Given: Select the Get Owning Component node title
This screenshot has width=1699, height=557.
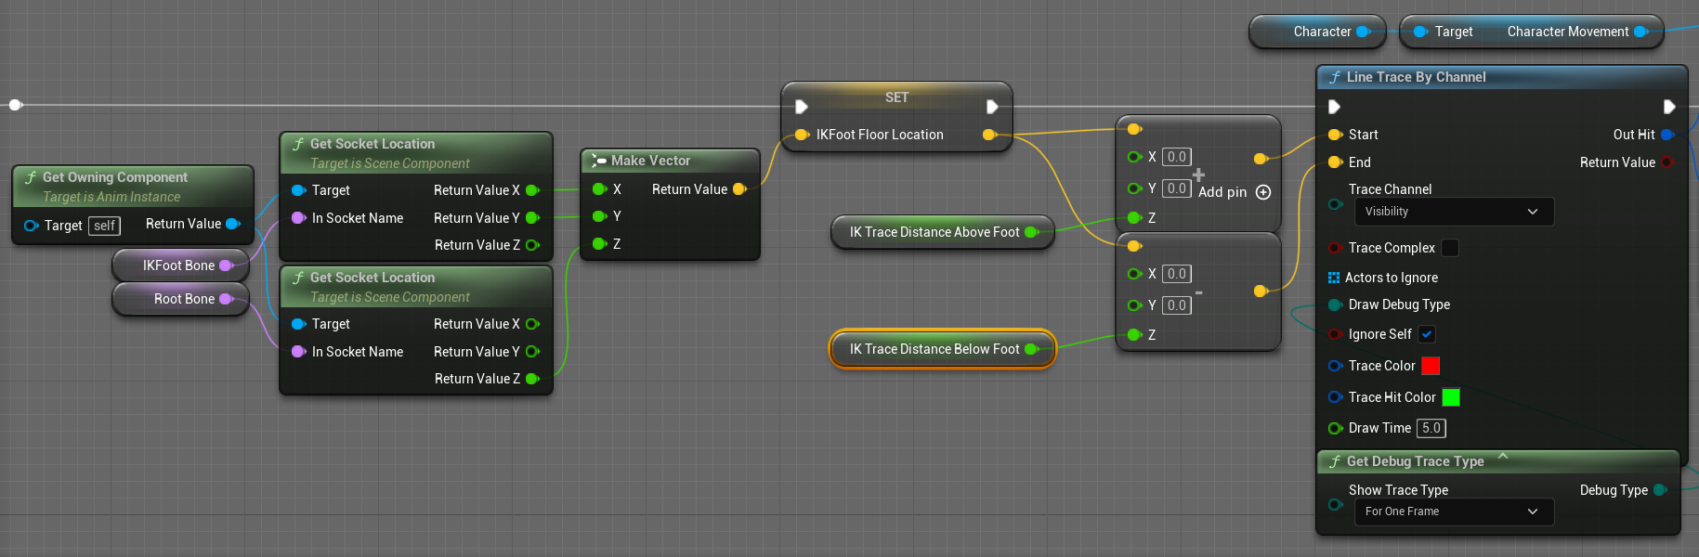Looking at the screenshot, I should click(114, 177).
